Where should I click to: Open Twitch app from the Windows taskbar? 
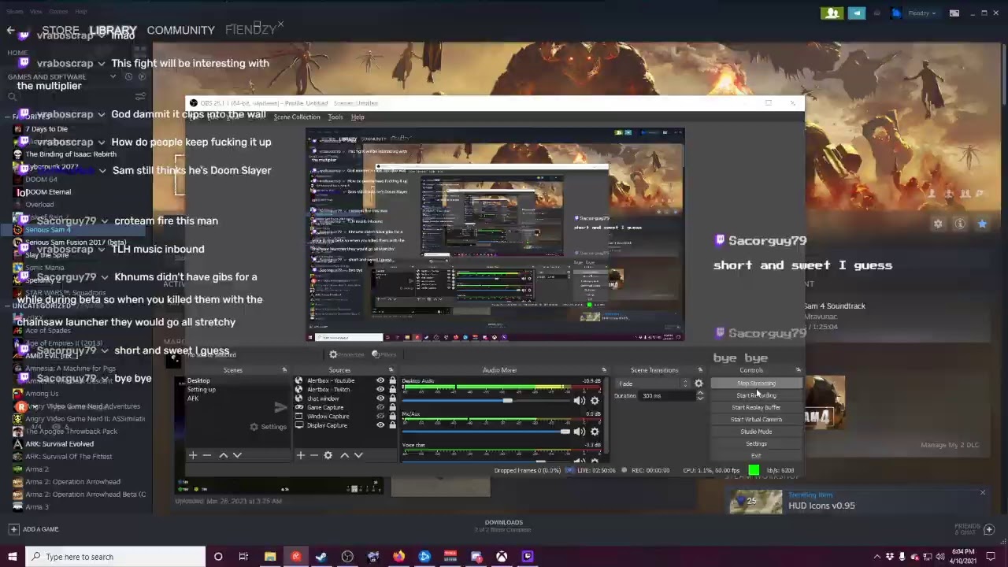528,557
